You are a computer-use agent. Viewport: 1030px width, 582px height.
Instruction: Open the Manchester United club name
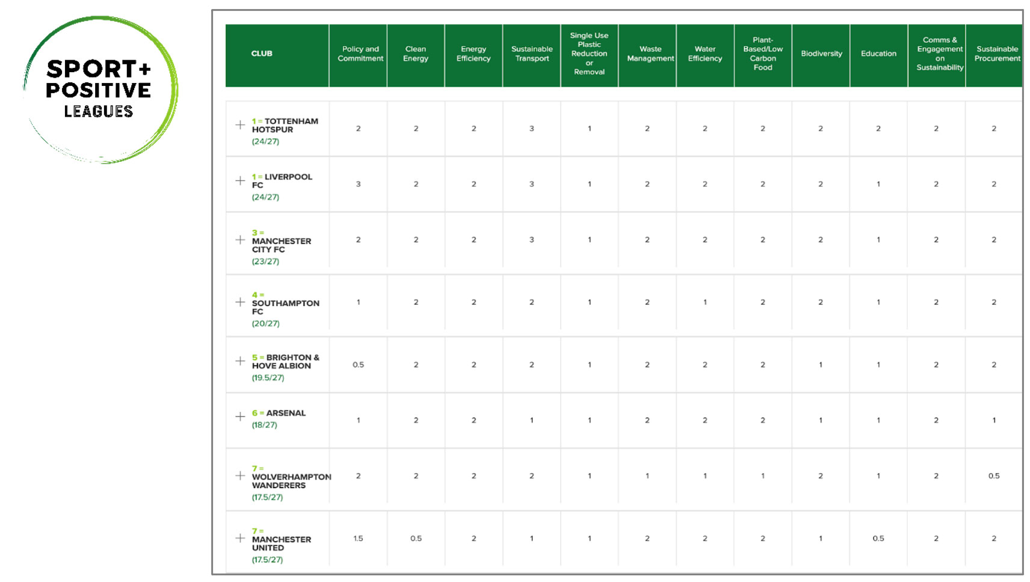tap(282, 544)
